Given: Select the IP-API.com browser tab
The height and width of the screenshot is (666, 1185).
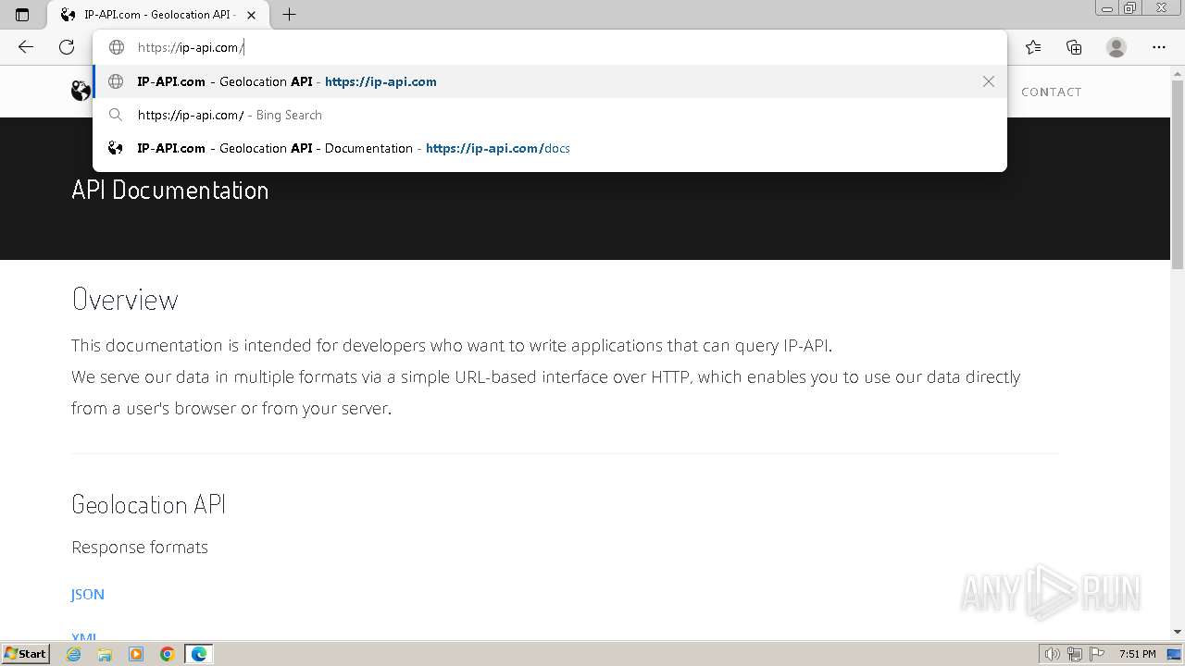Looking at the screenshot, I should tap(158, 15).
